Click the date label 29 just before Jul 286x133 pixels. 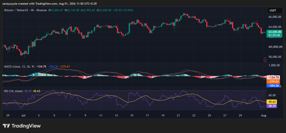coord(8,115)
